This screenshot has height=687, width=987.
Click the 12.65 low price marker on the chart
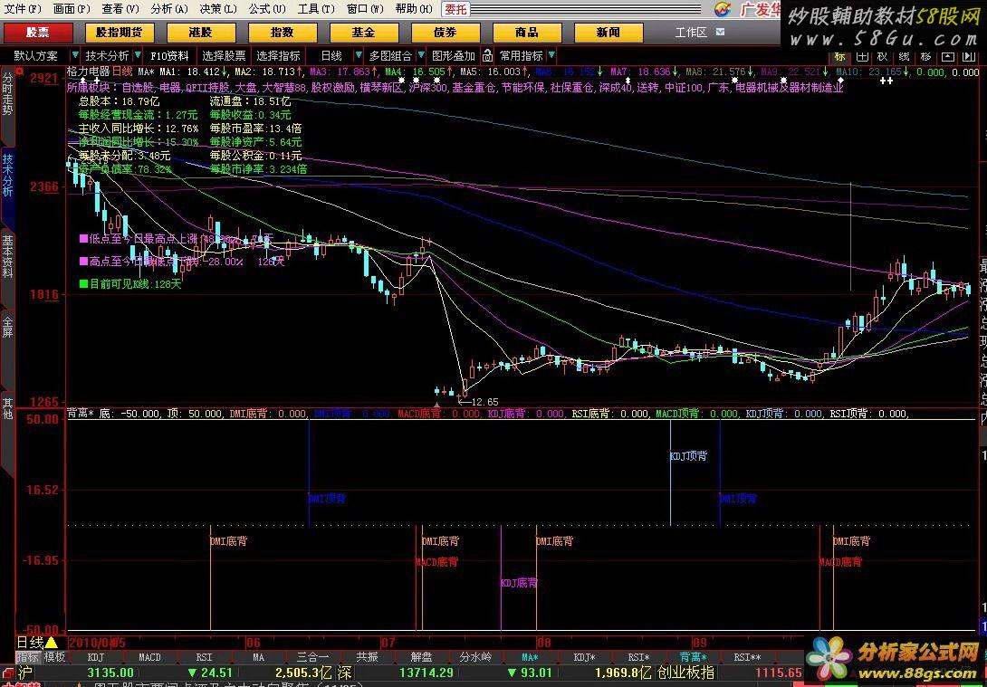(484, 402)
